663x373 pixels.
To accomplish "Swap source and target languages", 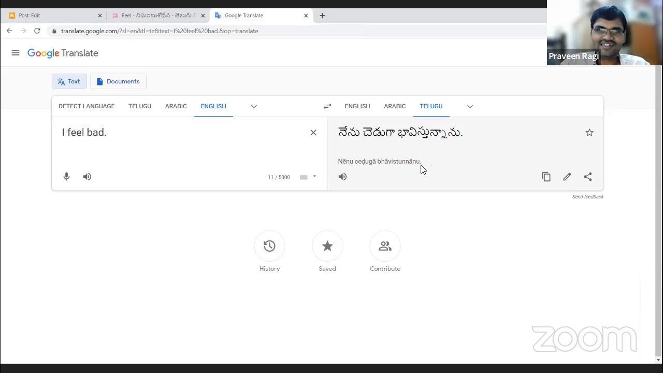I will [327, 106].
